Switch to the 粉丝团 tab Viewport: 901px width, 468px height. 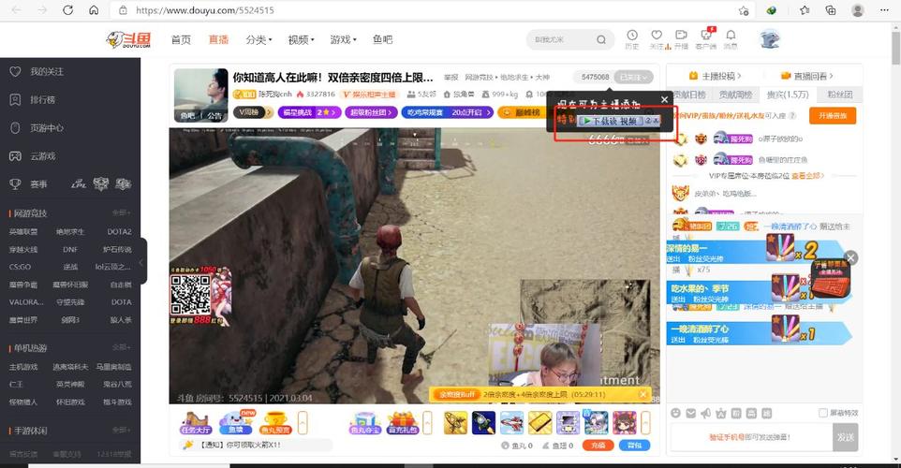point(839,95)
